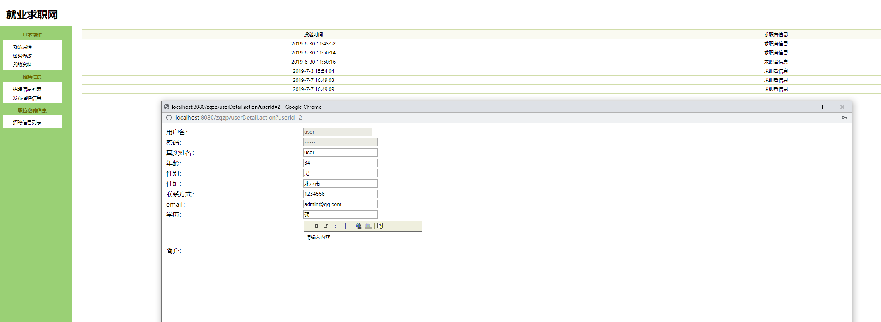Click the site info icon in address bar

[169, 118]
